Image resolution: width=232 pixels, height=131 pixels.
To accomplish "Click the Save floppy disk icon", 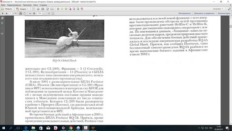I will (x=34, y=9).
